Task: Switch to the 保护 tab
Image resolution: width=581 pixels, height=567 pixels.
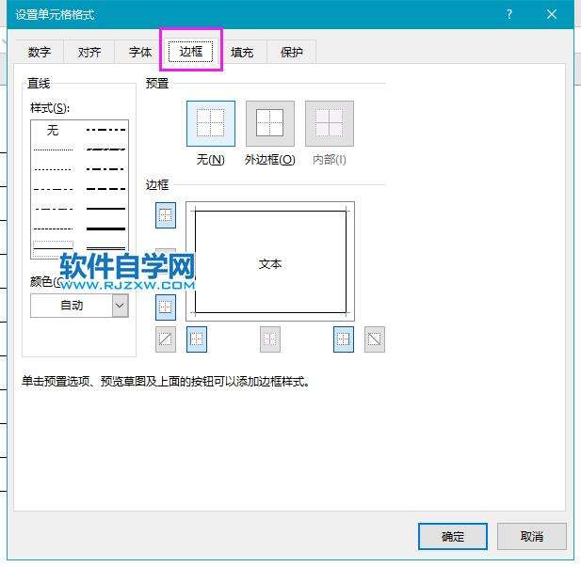Action: click(x=291, y=52)
